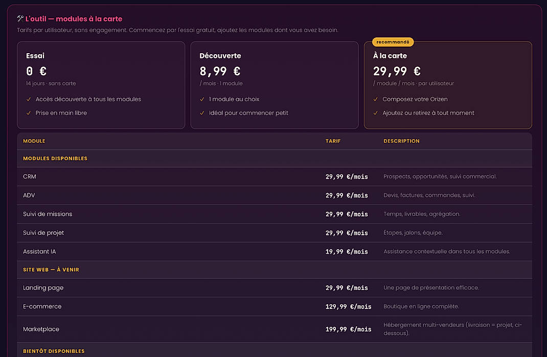Click 'Une page de présentation efficace.' description
The image size is (547, 357).
431,288
